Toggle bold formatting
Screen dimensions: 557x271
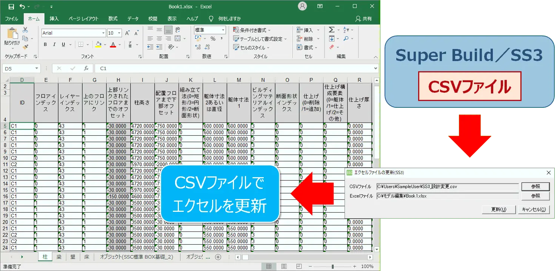[45, 44]
